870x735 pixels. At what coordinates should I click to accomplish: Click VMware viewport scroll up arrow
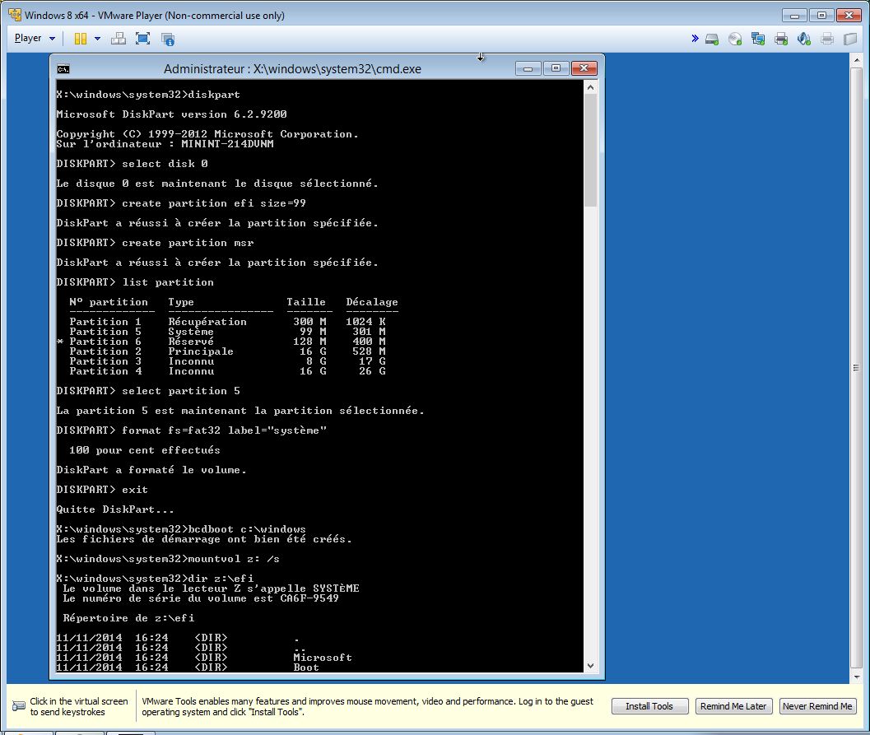pos(857,60)
